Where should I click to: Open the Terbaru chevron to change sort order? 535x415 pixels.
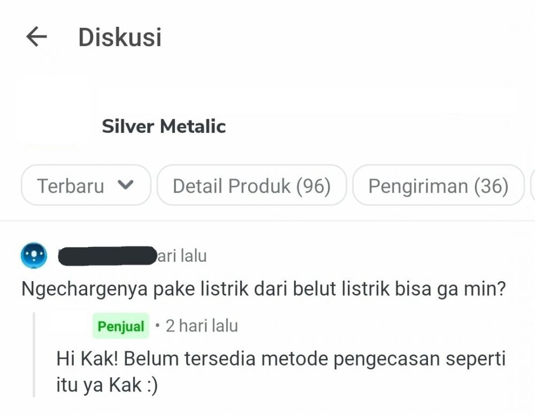(x=125, y=186)
